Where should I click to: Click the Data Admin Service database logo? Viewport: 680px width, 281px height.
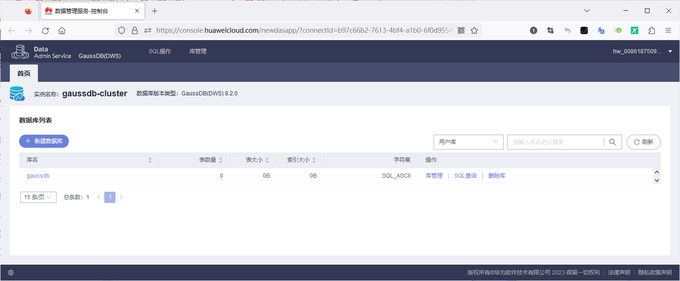coord(20,51)
